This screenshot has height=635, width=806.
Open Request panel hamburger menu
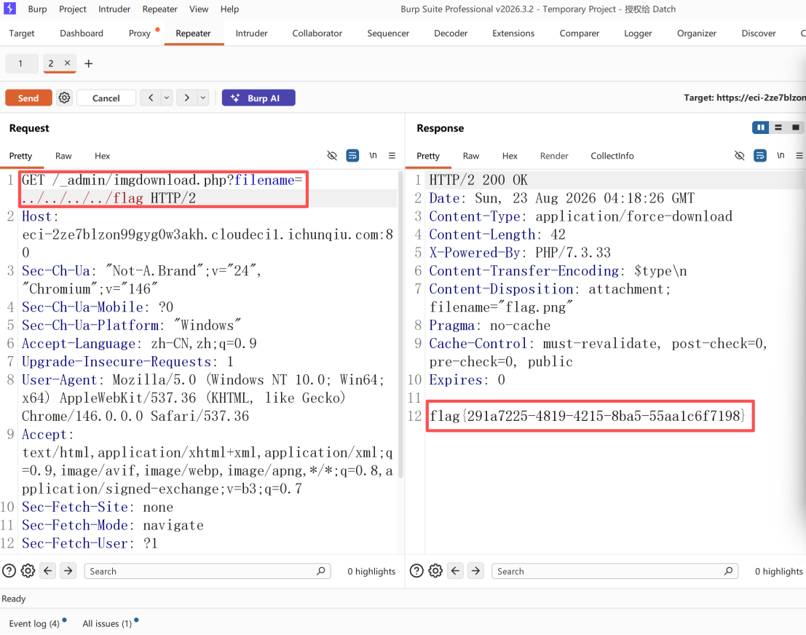(392, 155)
